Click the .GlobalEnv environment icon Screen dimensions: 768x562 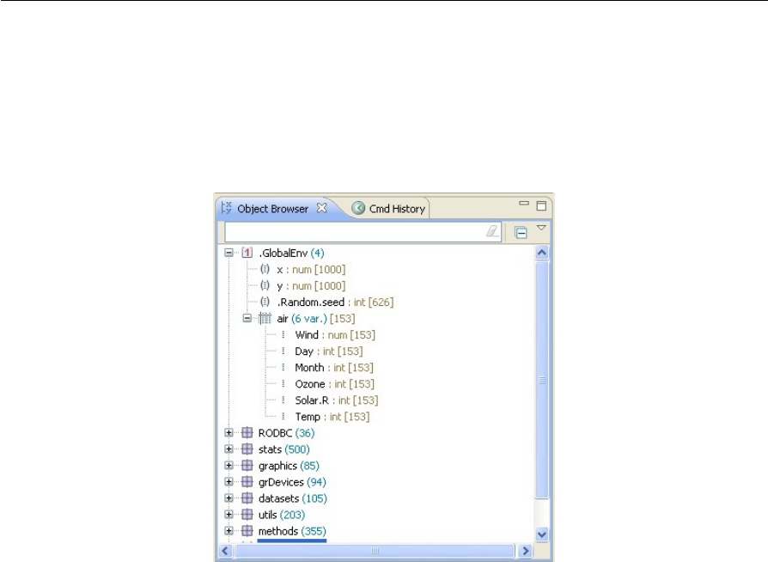click(x=247, y=253)
